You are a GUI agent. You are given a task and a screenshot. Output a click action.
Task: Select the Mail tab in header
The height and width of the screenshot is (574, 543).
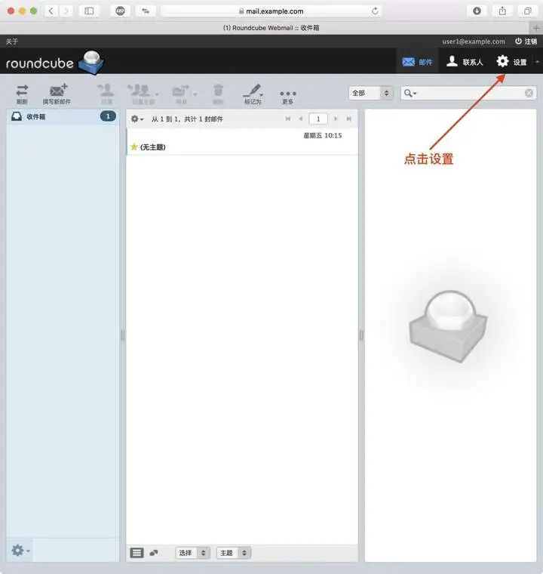point(417,62)
